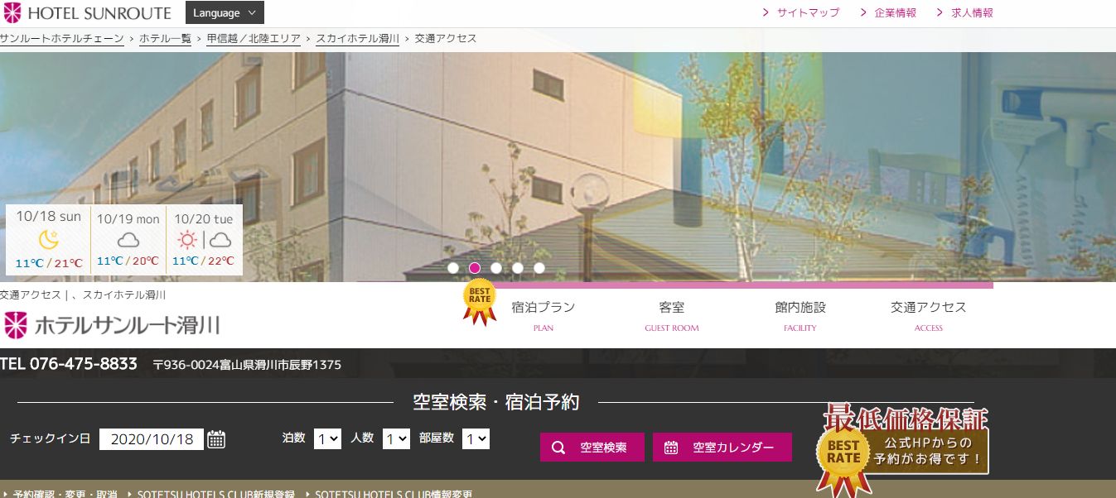Screen dimensions: 1116x498
Task: Click the ホテルサンルート滑川 logo
Action: click(x=112, y=324)
